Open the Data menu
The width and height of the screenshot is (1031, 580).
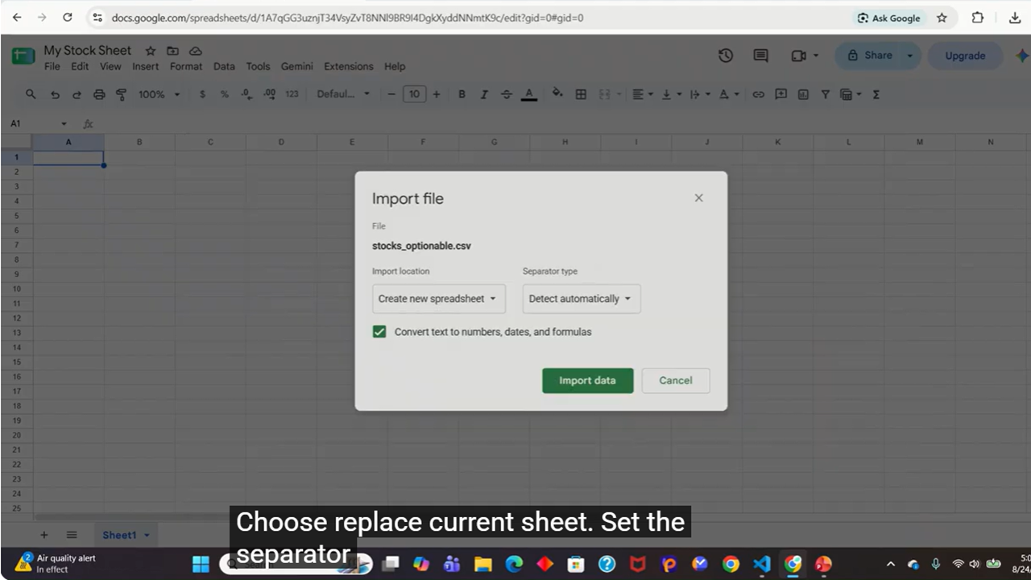pyautogui.click(x=224, y=67)
